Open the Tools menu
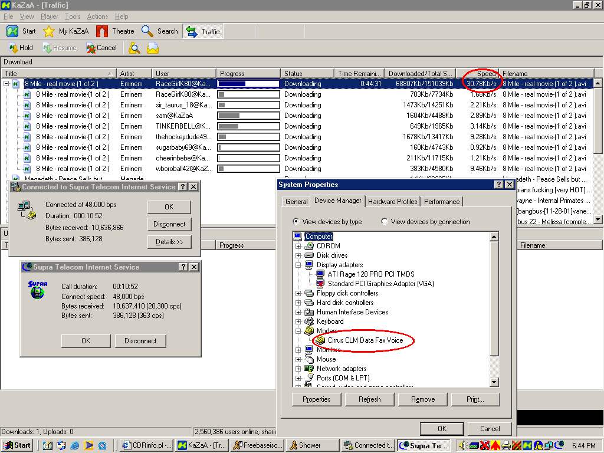 click(x=73, y=17)
